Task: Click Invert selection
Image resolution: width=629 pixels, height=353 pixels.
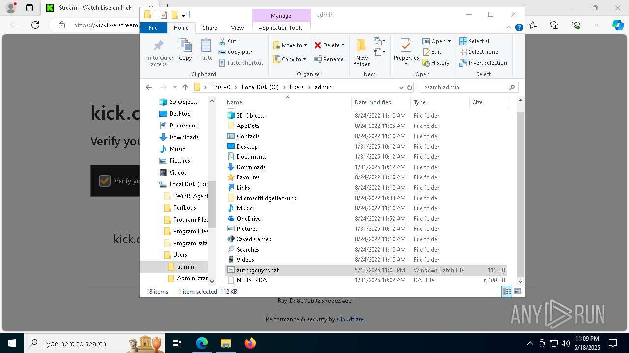Action: (x=483, y=63)
